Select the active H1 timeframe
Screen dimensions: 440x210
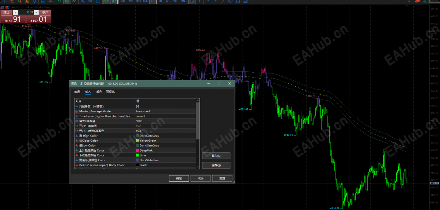tap(153, 1)
